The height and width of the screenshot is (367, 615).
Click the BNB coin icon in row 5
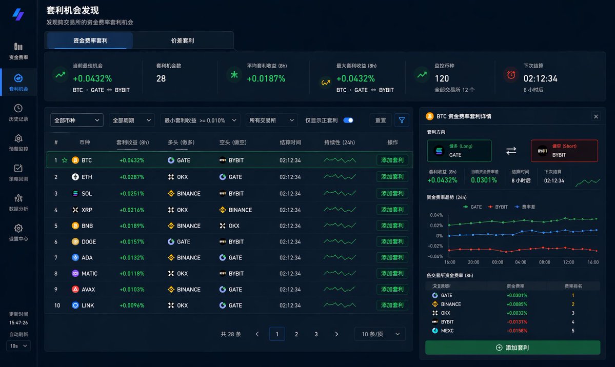75,226
